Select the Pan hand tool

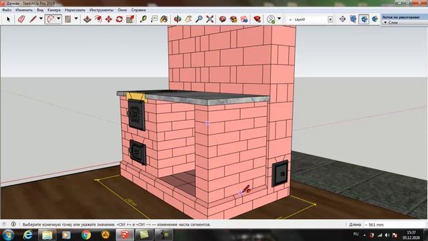(x=189, y=19)
